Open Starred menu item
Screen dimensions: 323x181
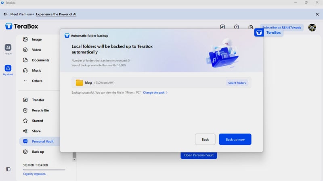click(38, 121)
